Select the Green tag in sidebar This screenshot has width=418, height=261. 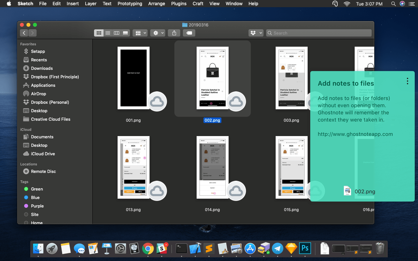[37, 189]
